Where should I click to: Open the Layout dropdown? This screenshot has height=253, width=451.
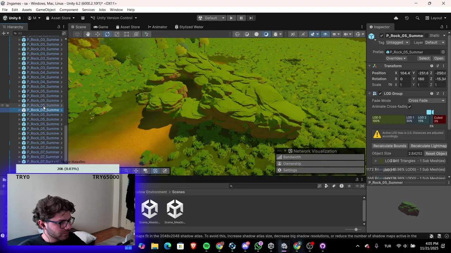pyautogui.click(x=435, y=18)
